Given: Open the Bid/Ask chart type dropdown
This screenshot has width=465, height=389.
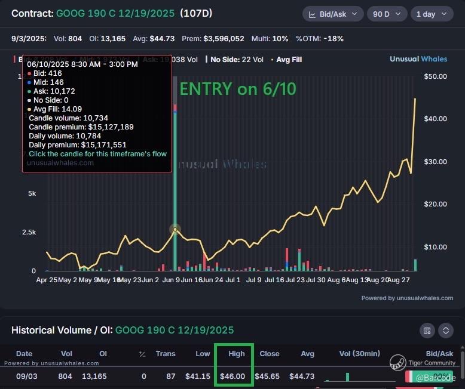Looking at the screenshot, I should coord(333,14).
